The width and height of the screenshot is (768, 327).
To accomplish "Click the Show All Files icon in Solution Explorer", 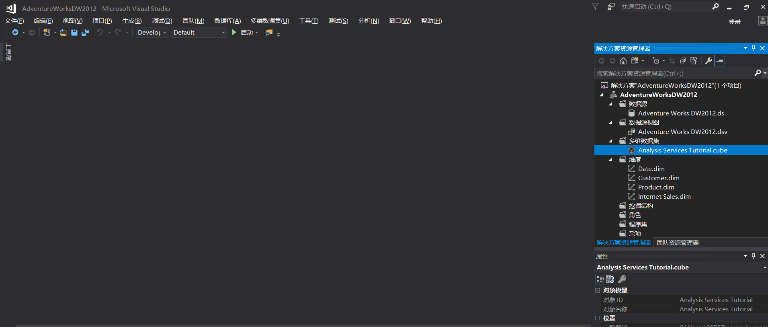I will tap(694, 61).
